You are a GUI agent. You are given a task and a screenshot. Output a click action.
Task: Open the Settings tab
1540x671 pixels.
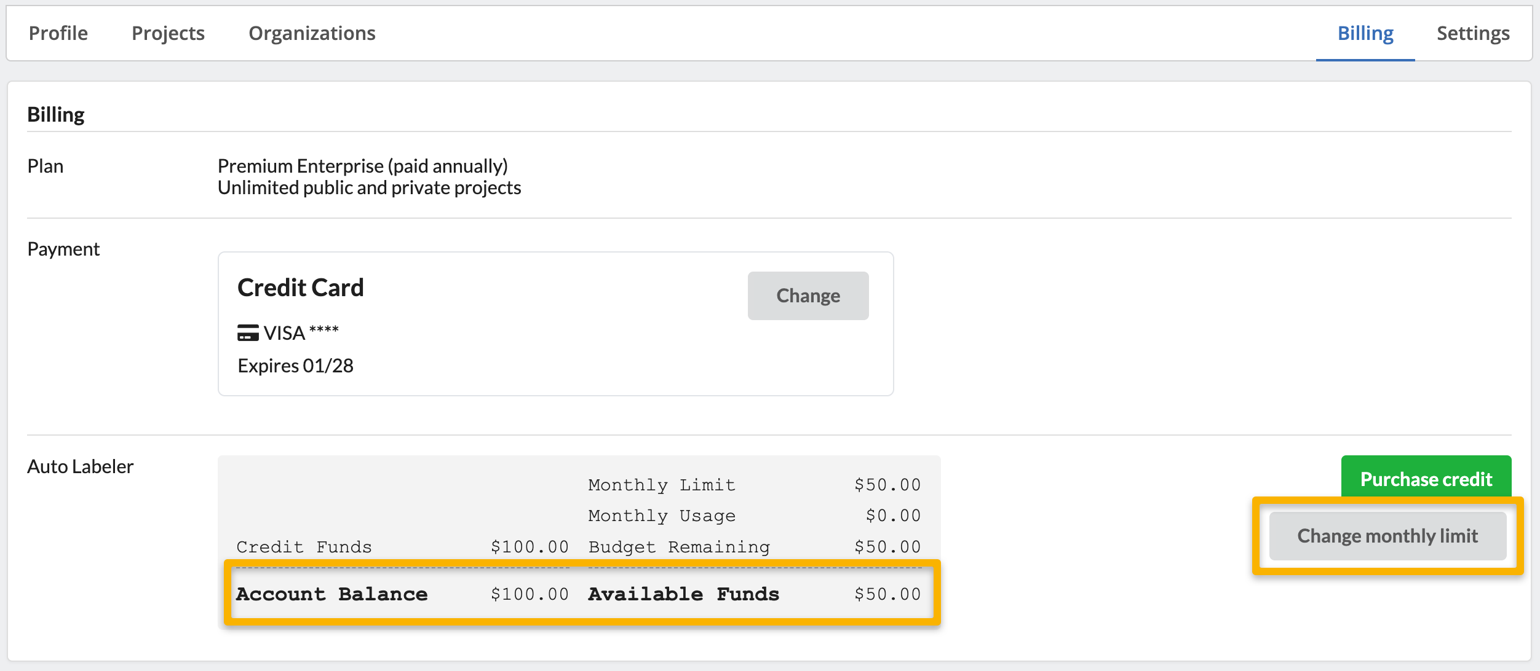pos(1473,33)
